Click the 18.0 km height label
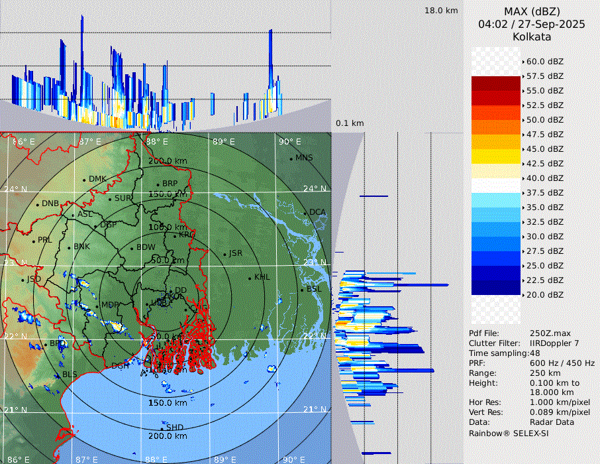Image resolution: width=600 pixels, height=464 pixels. [441, 11]
